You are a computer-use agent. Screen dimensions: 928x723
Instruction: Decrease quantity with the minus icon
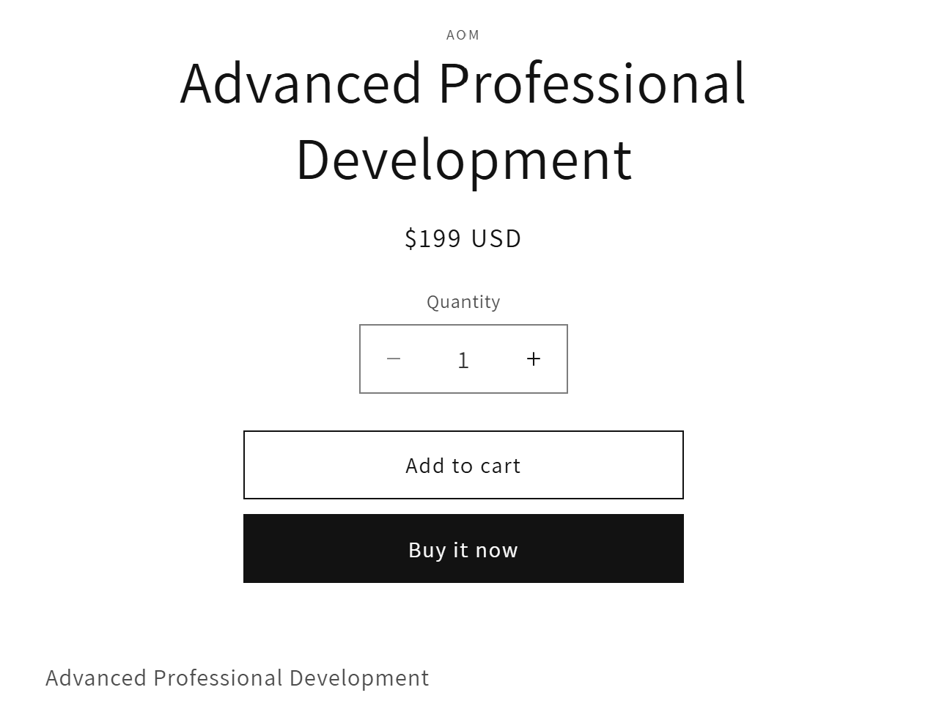pyautogui.click(x=394, y=359)
